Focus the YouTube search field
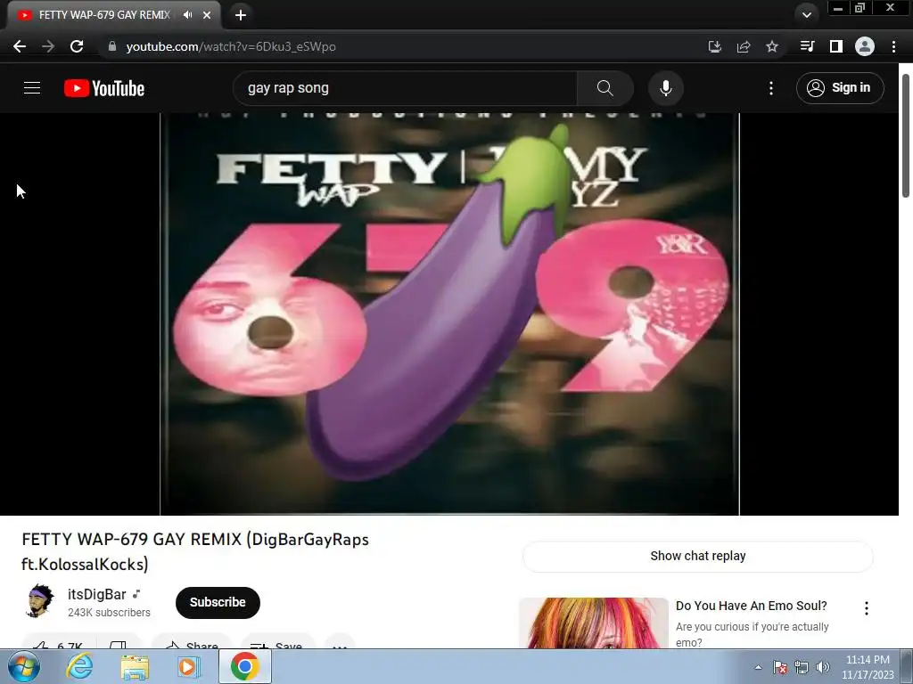 click(405, 88)
